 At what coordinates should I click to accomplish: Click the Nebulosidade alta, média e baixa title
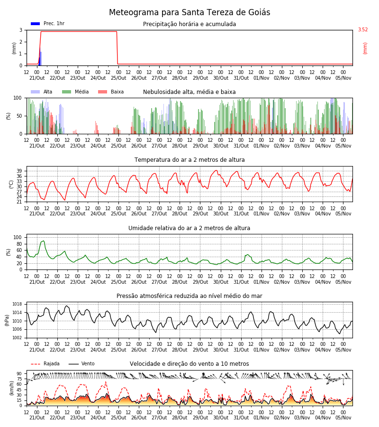pyautogui.click(x=189, y=92)
